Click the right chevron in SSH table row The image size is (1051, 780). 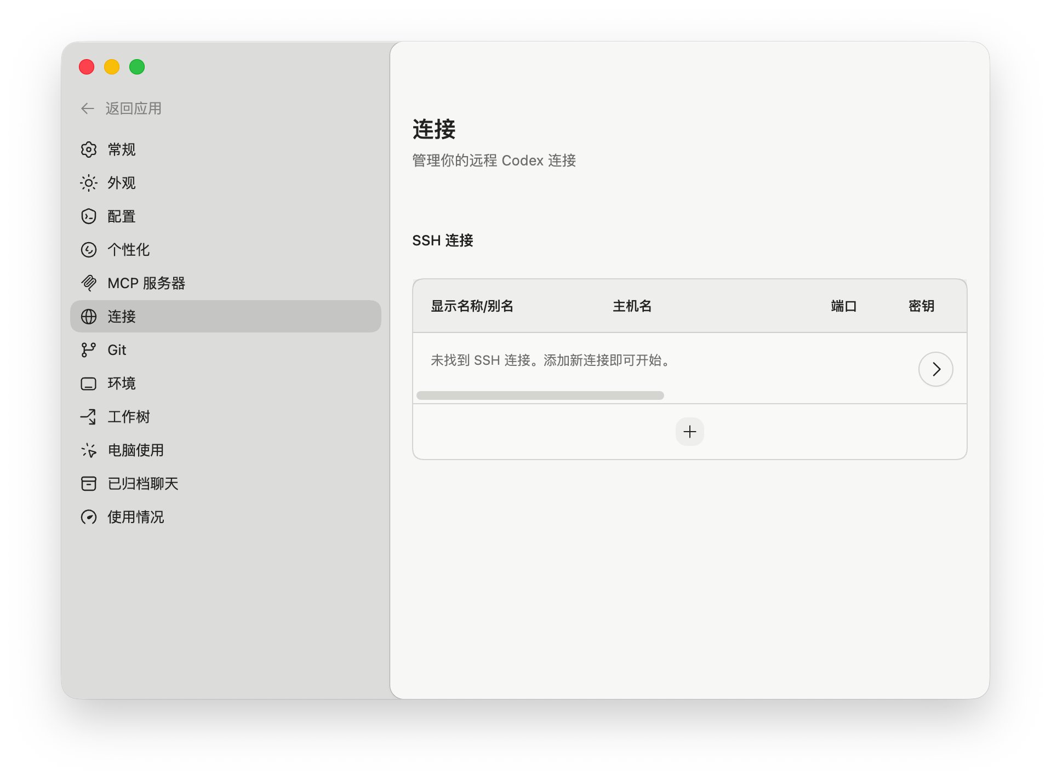tap(935, 369)
